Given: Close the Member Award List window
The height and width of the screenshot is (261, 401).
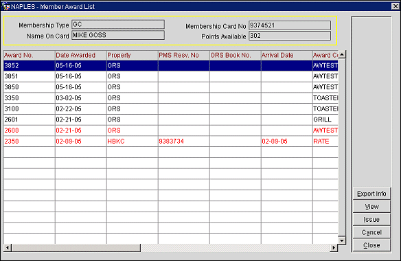Looking at the screenshot, I should (x=396, y=6).
